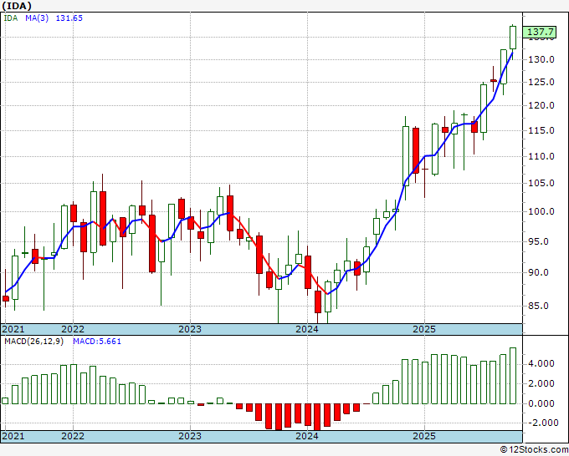569x456 pixels.
Task: Click 2023 on the MACD timeline
Action: click(190, 436)
